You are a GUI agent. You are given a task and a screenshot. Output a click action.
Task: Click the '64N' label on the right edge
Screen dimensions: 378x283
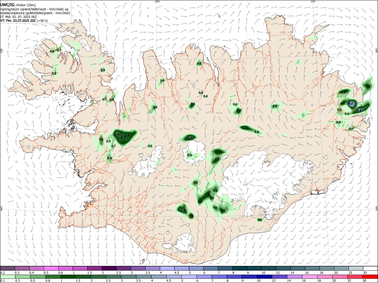377,208
